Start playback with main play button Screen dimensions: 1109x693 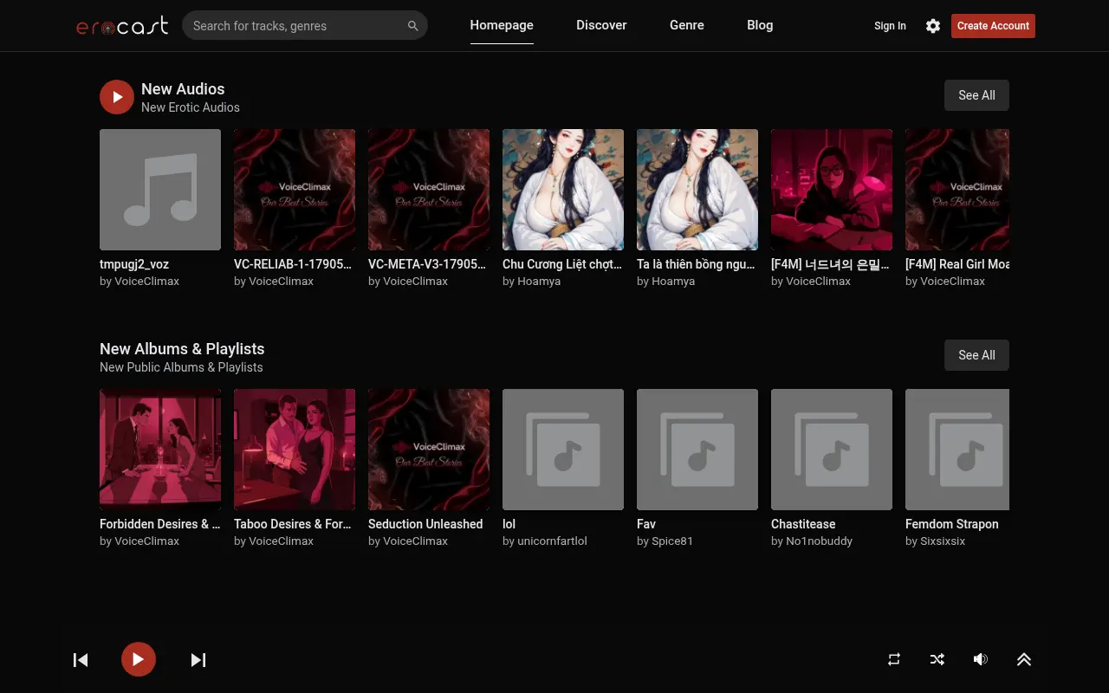139,659
